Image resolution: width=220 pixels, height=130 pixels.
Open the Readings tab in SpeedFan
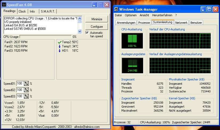coord(9,11)
